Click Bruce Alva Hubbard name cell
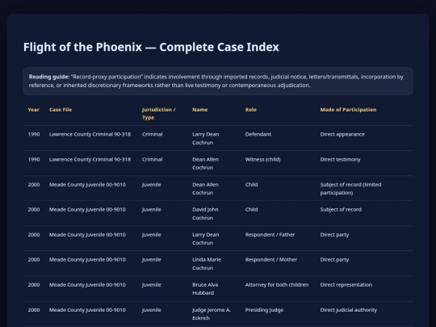This screenshot has width=436, height=327. 205,288
